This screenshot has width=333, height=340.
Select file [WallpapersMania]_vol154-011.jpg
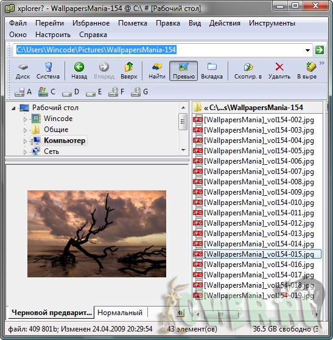coord(259,213)
